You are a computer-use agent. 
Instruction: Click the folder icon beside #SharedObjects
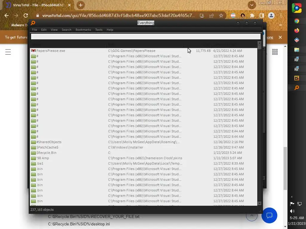coord(33,142)
